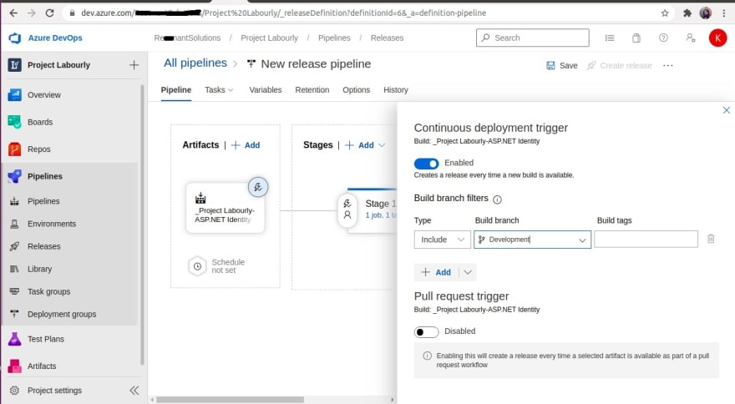The width and height of the screenshot is (735, 404).
Task: Enable the pull request trigger toggle
Action: pyautogui.click(x=426, y=332)
